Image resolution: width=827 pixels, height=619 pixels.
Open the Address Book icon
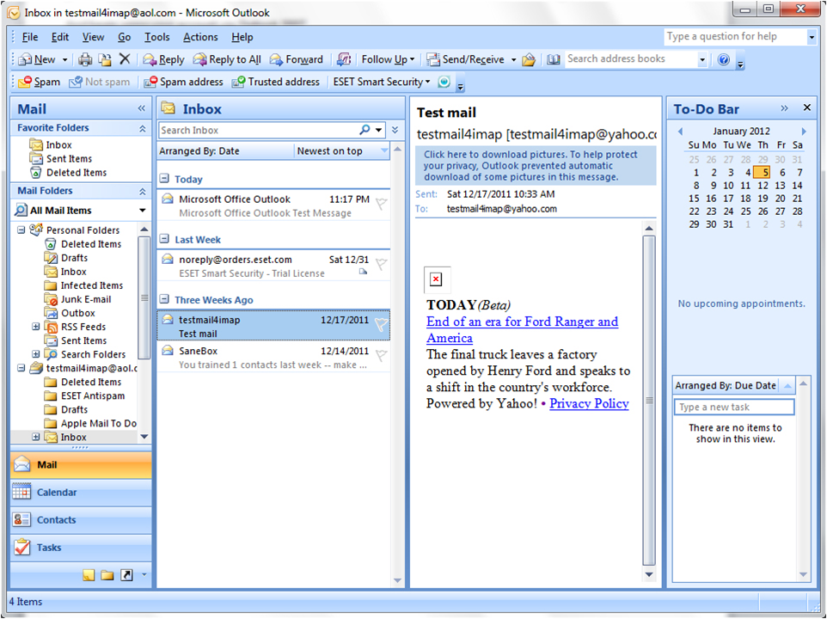click(554, 59)
